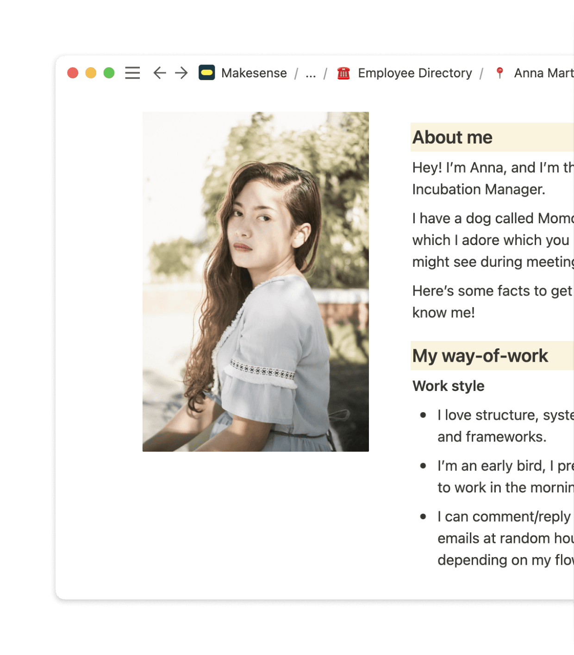The image size is (574, 655).
Task: Click the red pushpin icon in breadcrumb
Action: pyautogui.click(x=499, y=73)
